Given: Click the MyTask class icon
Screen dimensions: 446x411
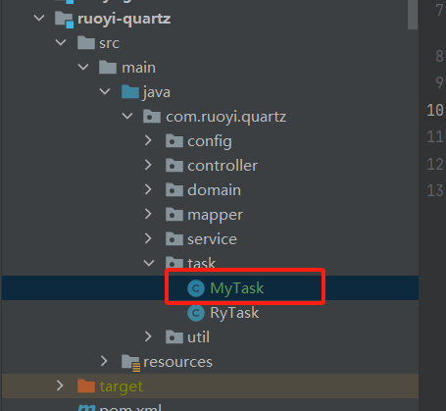Looking at the screenshot, I should pyautogui.click(x=196, y=288).
